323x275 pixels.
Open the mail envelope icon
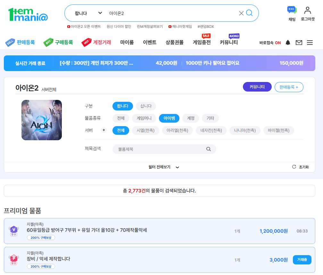(x=299, y=43)
